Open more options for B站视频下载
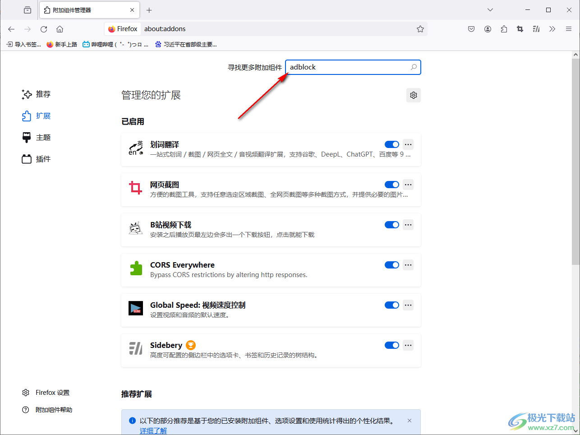Screen dimensions: 580x435 (x=408, y=225)
